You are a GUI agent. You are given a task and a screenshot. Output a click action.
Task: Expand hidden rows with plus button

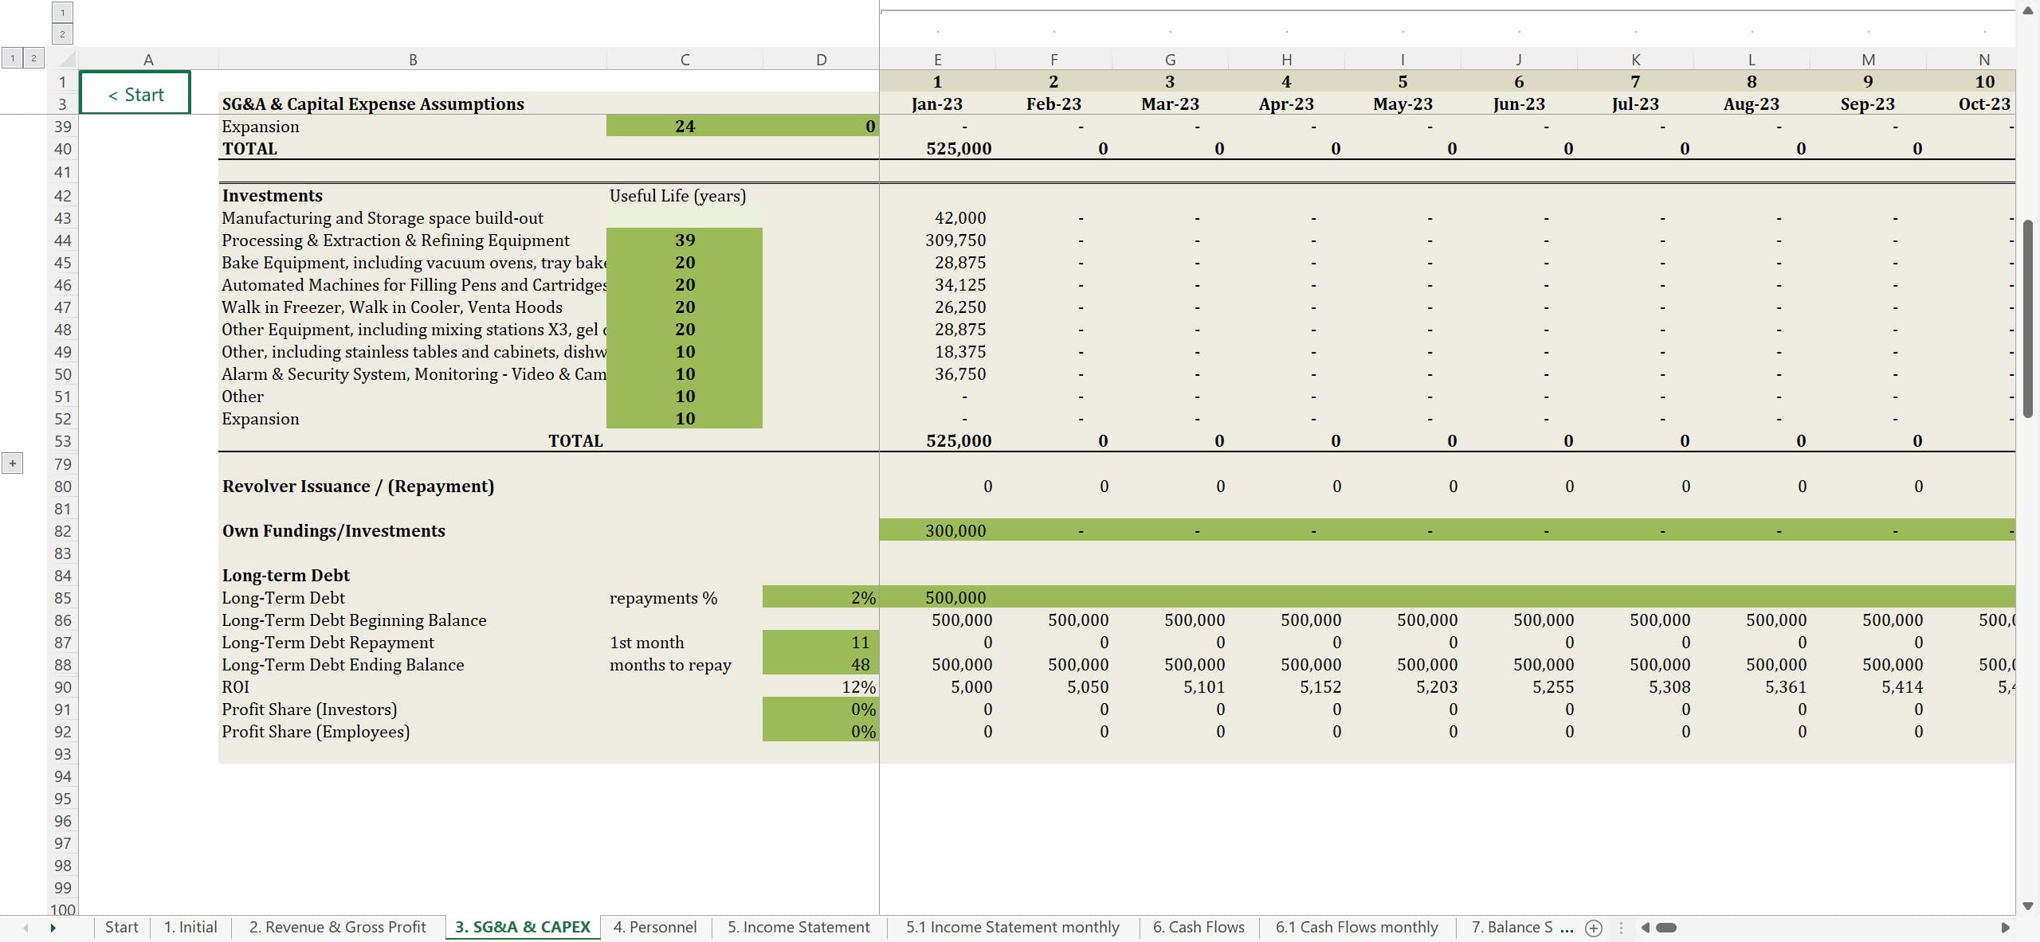[x=13, y=463]
